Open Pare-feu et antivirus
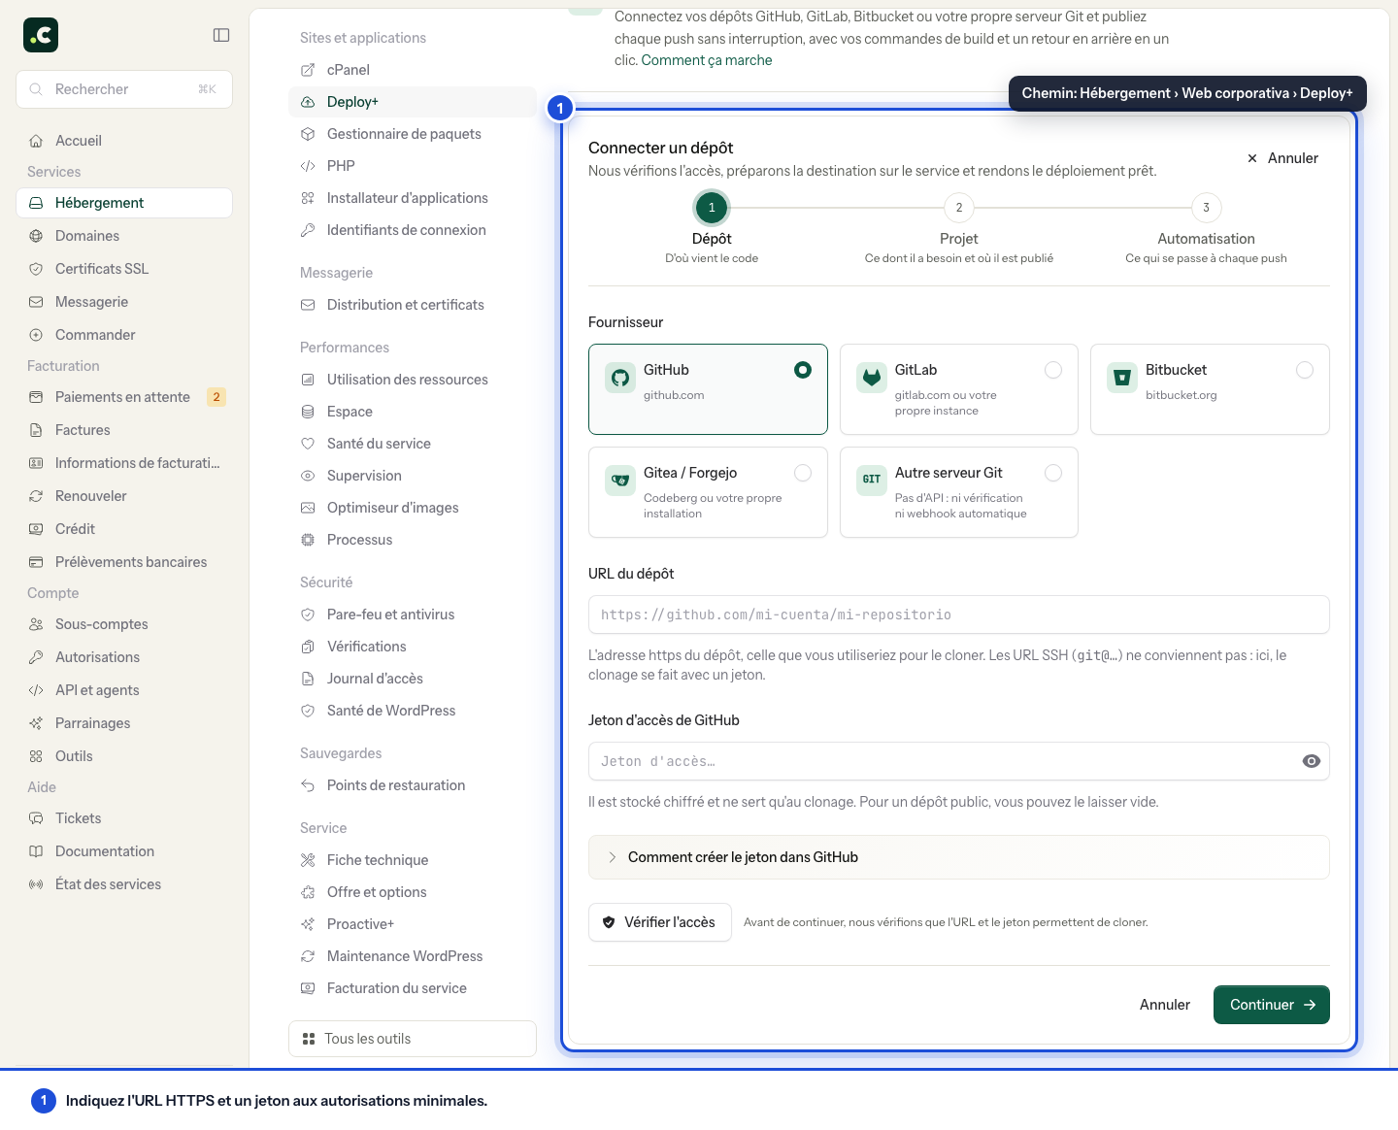Screen dimensions: 1398x1130 point(413,615)
